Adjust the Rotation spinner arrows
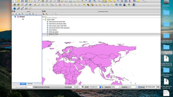 coord(137,87)
